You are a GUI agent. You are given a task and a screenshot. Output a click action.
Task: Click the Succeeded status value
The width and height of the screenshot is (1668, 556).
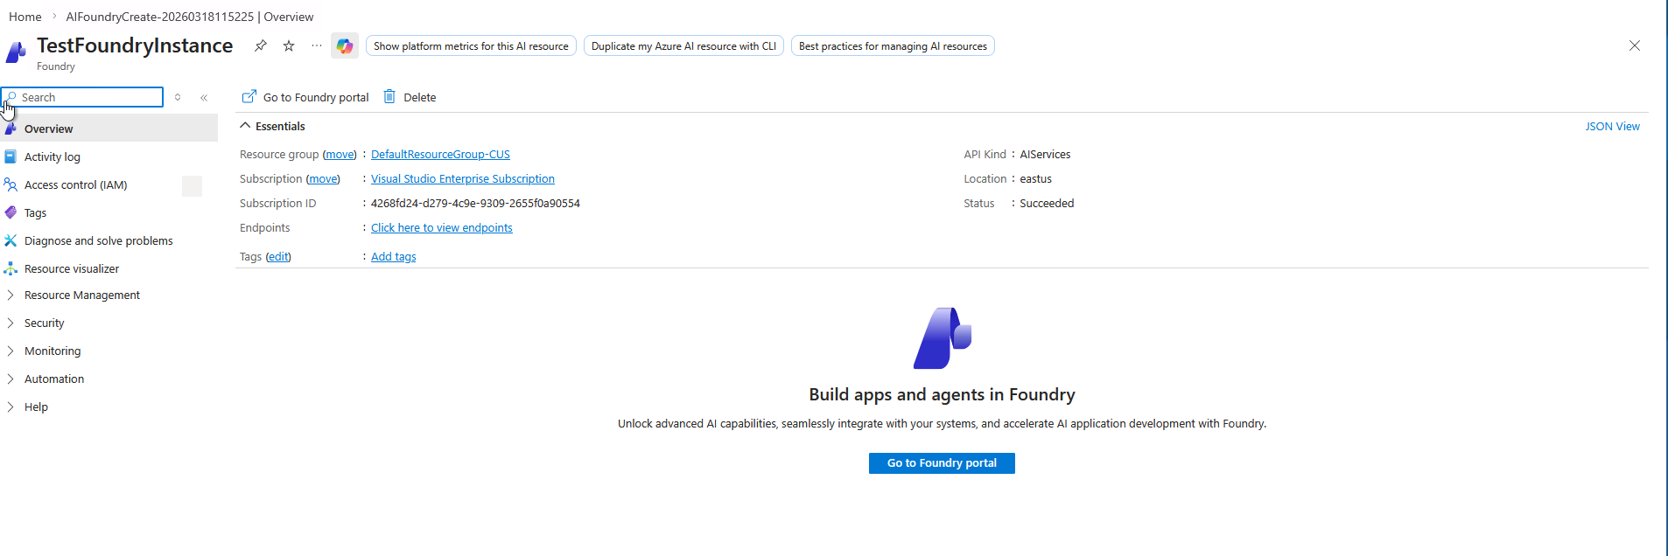pyautogui.click(x=1047, y=203)
